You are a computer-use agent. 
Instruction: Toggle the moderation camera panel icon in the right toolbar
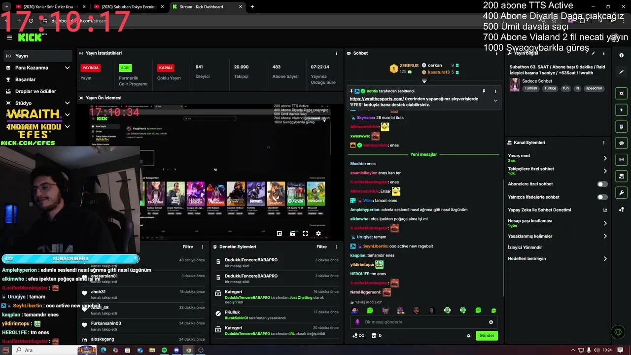coord(622,176)
